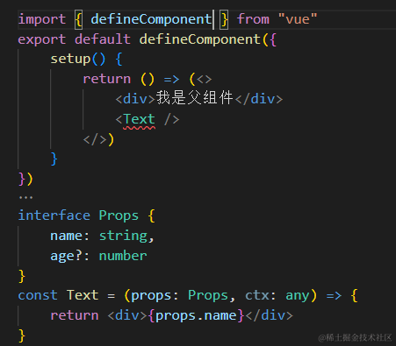Viewport: 396px width, 346px height.
Task: Click the 'export' keyword
Action: (x=42, y=39)
